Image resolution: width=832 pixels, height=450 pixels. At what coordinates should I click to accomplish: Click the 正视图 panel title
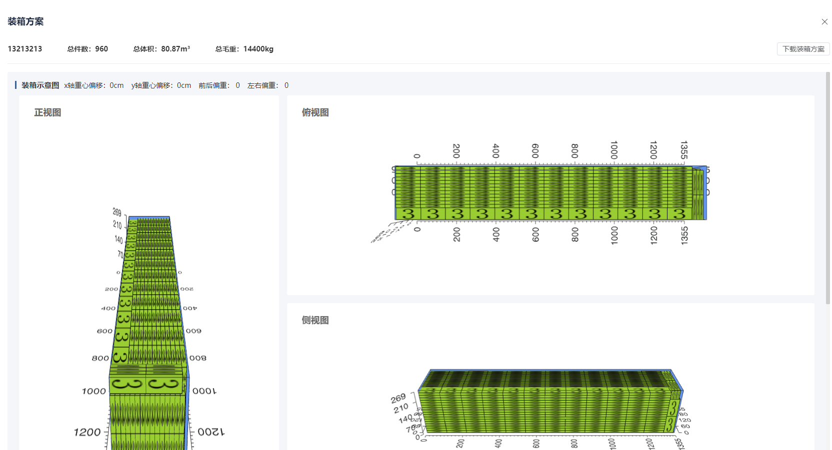[x=47, y=113]
